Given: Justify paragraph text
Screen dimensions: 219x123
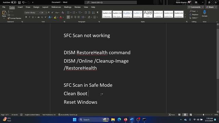Looking at the screenshot, I should [79, 17].
